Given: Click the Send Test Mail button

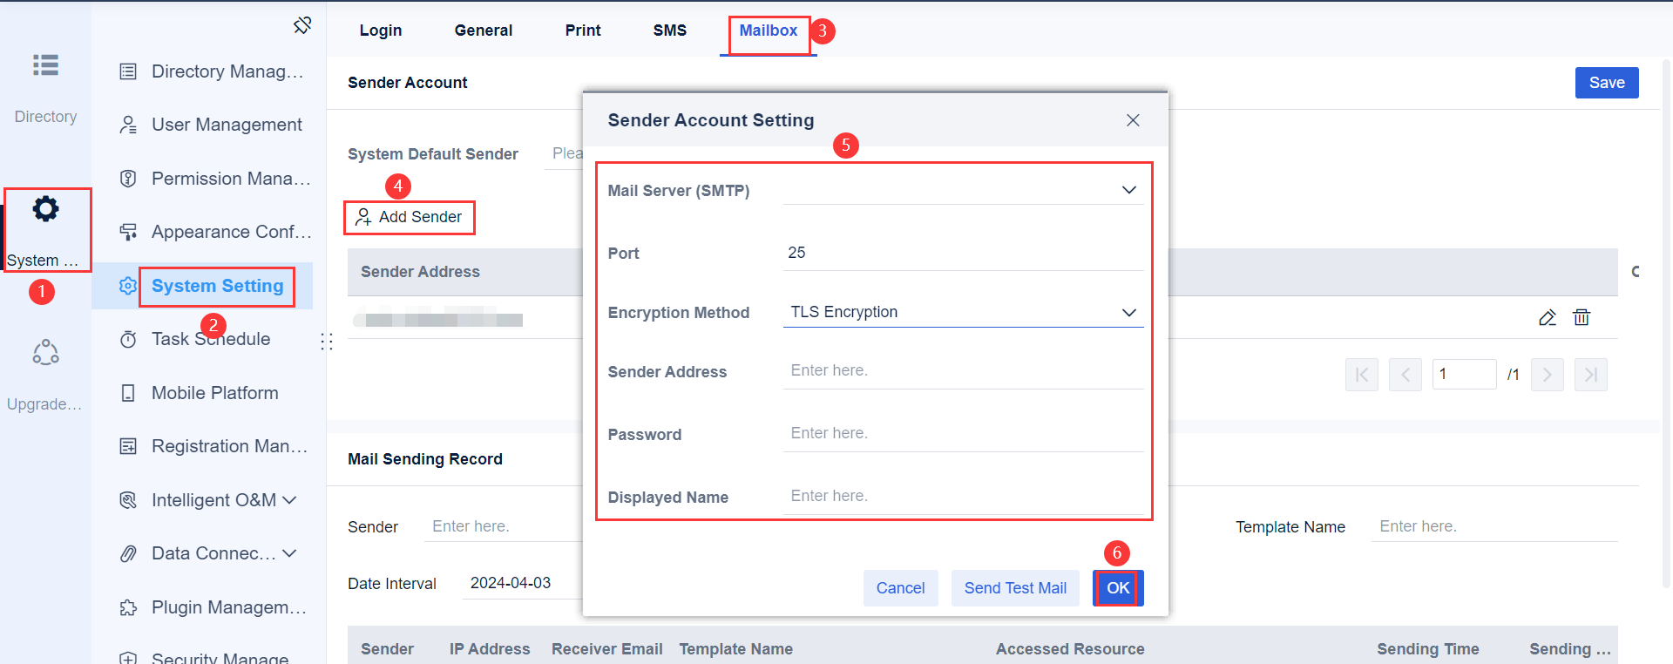Looking at the screenshot, I should [x=1014, y=588].
